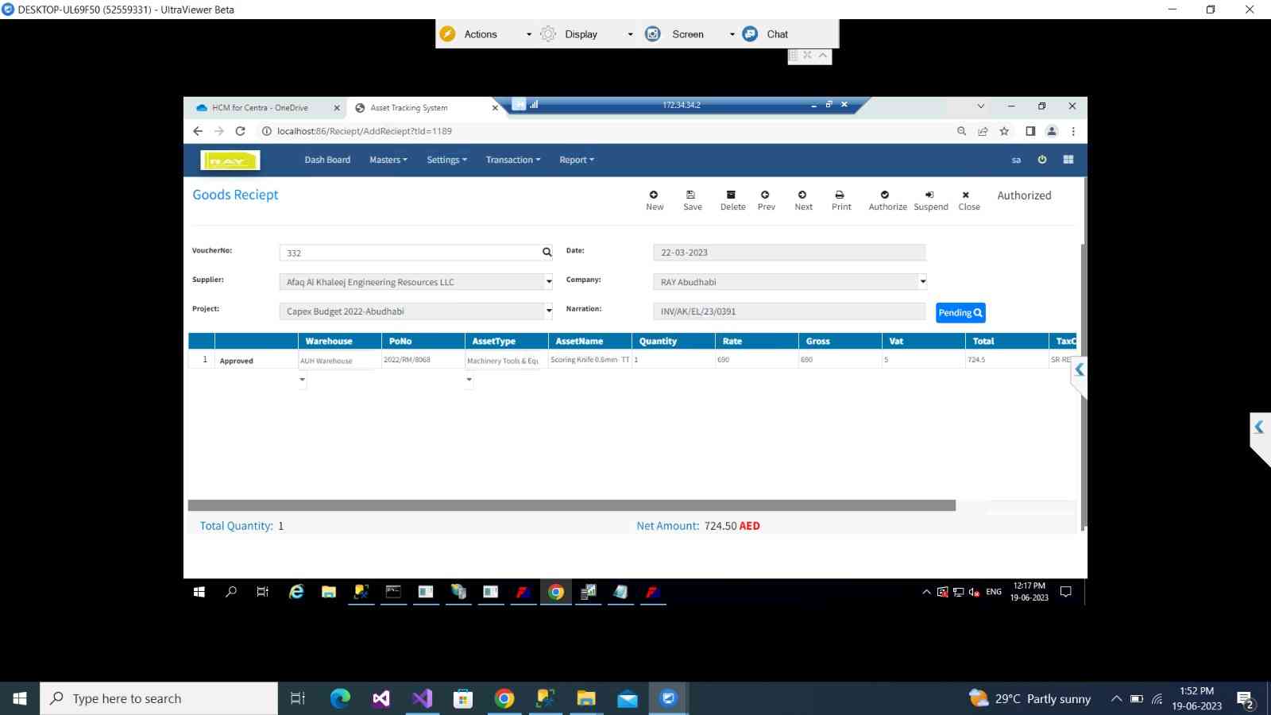The height and width of the screenshot is (715, 1271).
Task: Click the Delete icon
Action: 732,195
